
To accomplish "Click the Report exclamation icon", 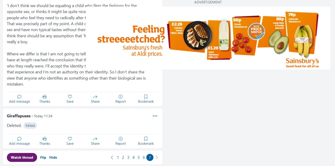I will (120, 97).
